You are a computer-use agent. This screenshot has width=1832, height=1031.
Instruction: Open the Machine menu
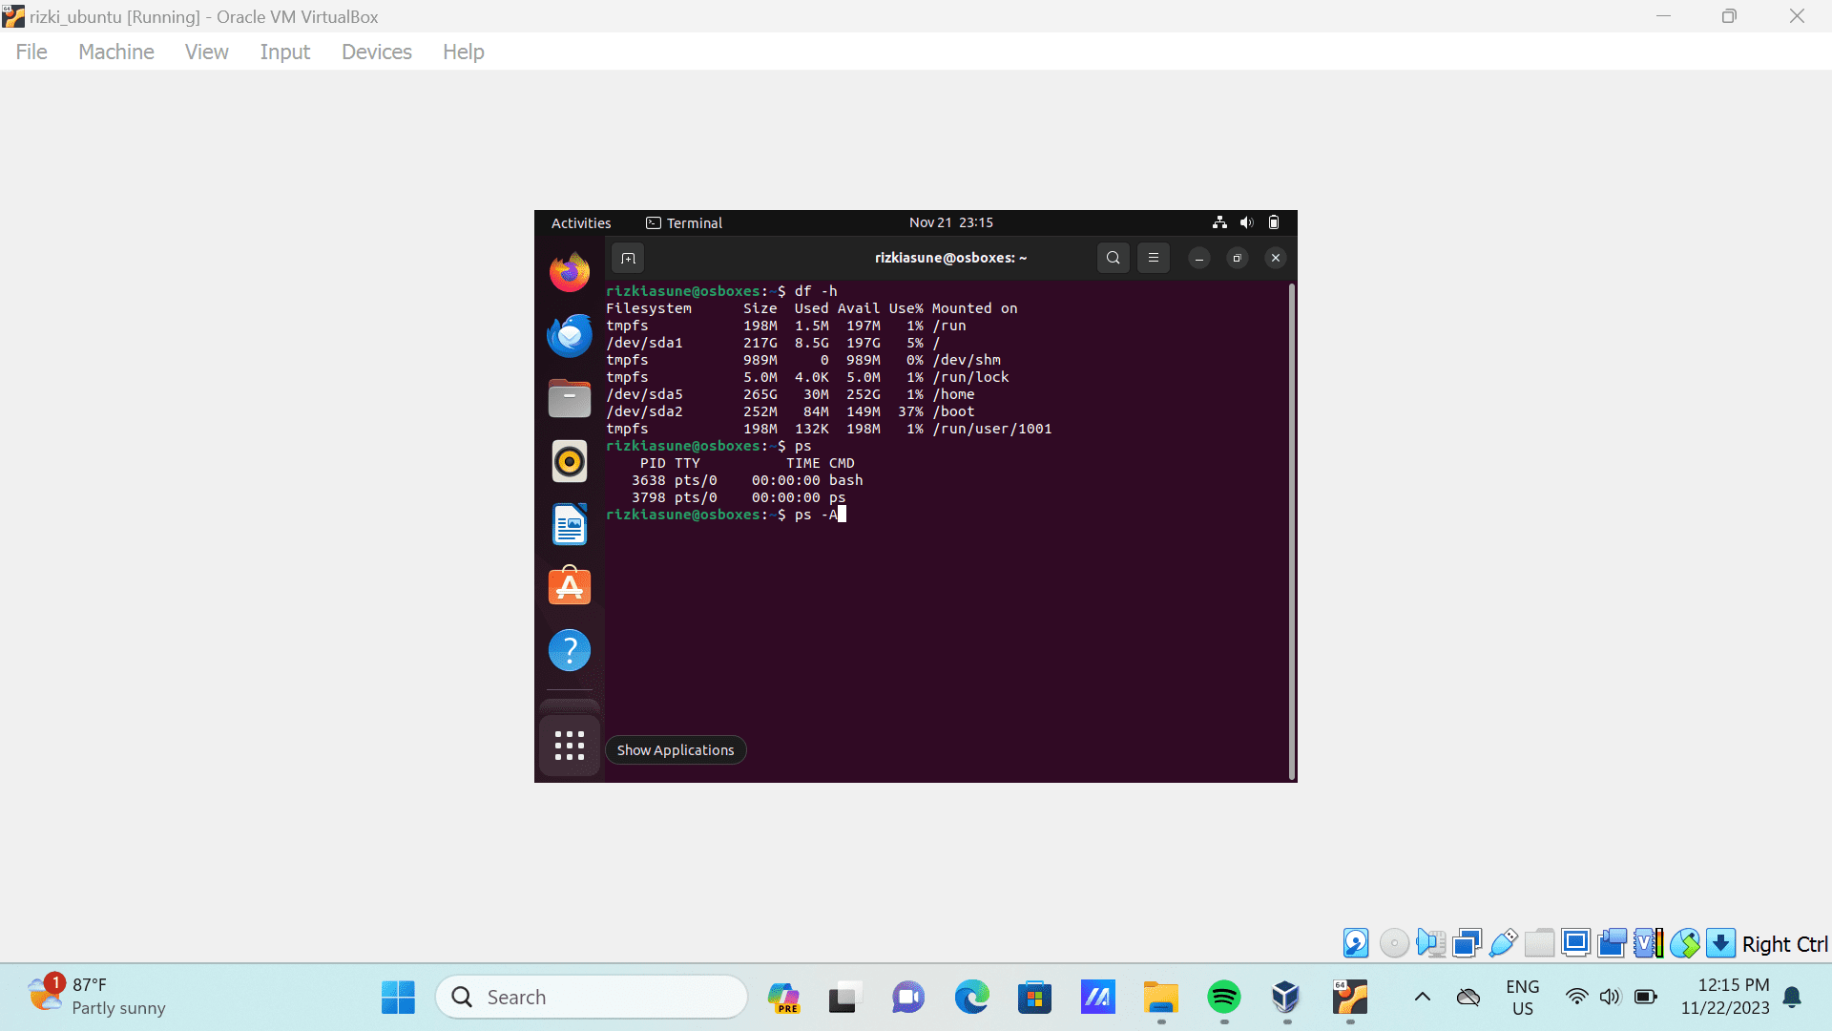click(x=116, y=52)
